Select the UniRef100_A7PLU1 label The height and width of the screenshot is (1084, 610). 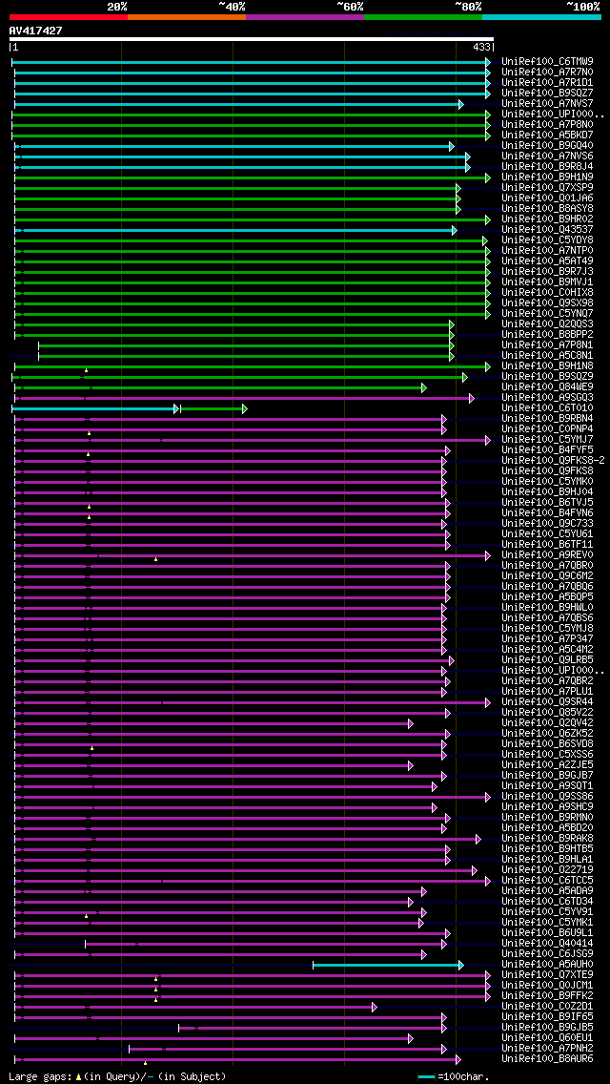click(x=547, y=692)
